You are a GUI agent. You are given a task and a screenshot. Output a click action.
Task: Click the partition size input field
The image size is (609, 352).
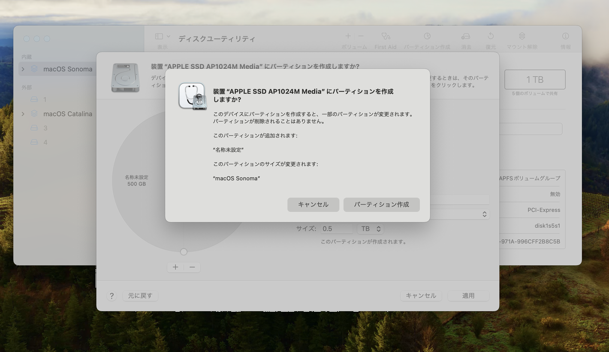pyautogui.click(x=336, y=229)
